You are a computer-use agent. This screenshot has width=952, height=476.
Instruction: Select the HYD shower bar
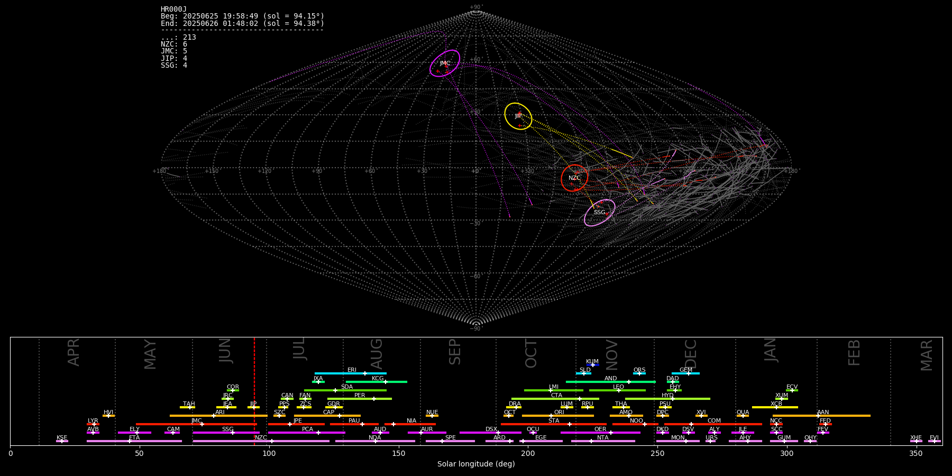667,399
